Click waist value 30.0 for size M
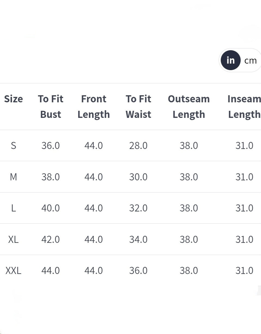 point(138,177)
